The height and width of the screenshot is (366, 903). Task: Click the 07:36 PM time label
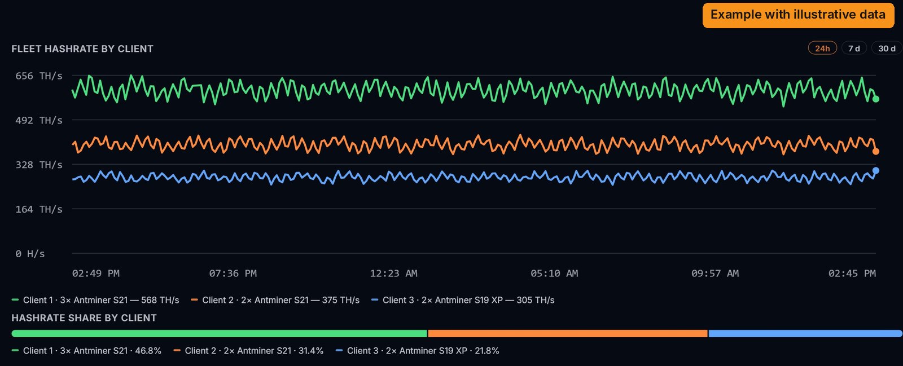click(x=233, y=274)
